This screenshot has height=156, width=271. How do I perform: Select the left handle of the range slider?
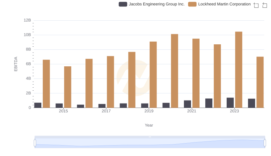(35, 143)
